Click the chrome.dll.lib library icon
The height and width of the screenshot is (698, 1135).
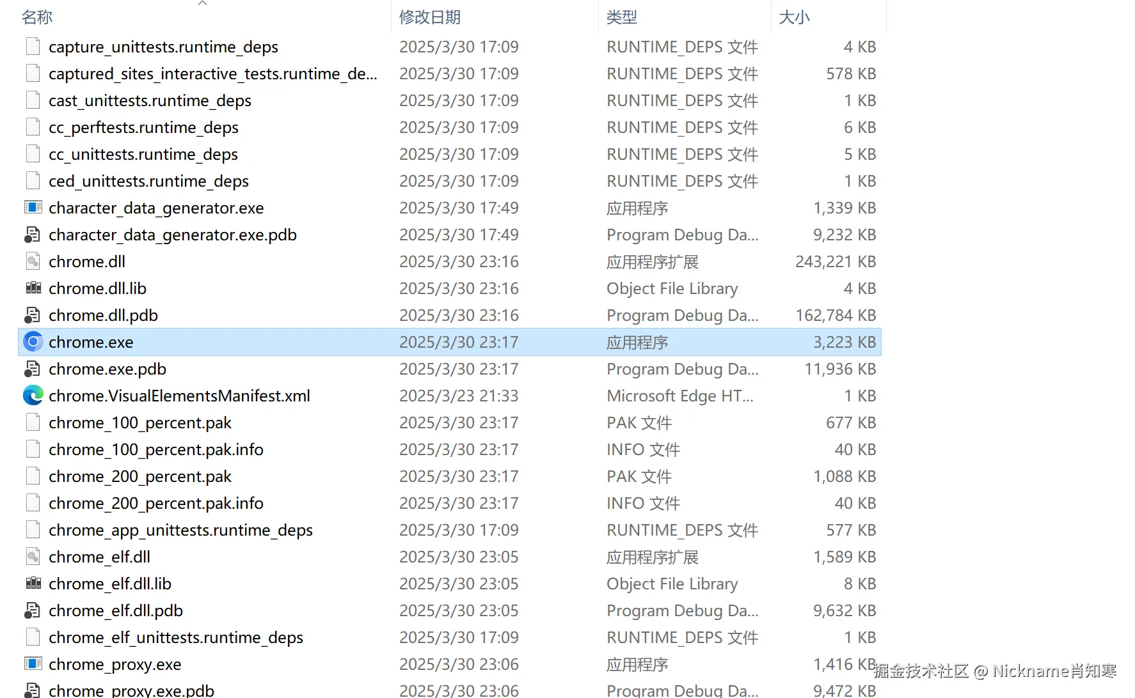pyautogui.click(x=33, y=288)
